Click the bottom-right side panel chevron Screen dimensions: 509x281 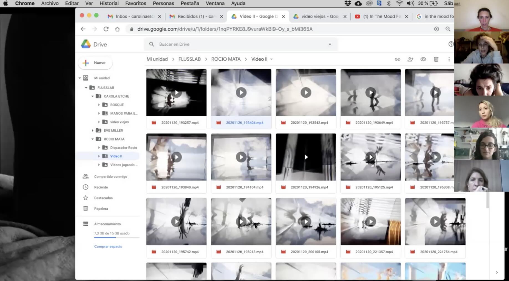click(x=497, y=272)
